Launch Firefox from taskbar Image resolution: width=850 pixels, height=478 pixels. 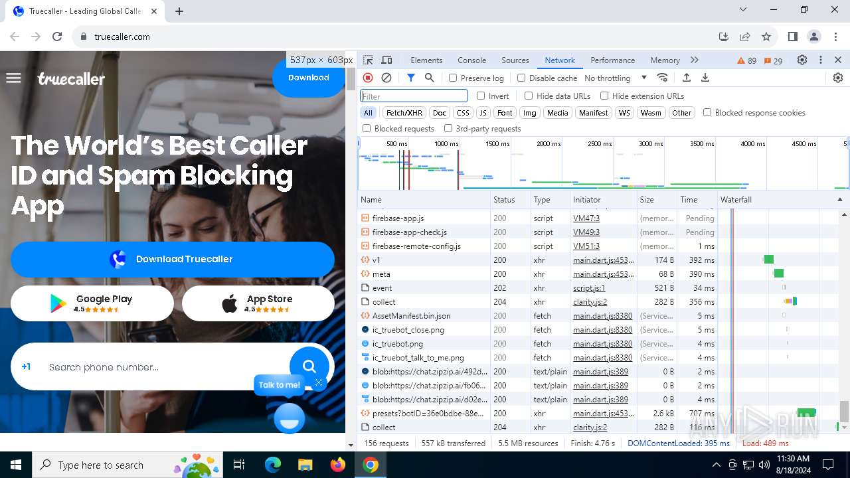pos(338,465)
